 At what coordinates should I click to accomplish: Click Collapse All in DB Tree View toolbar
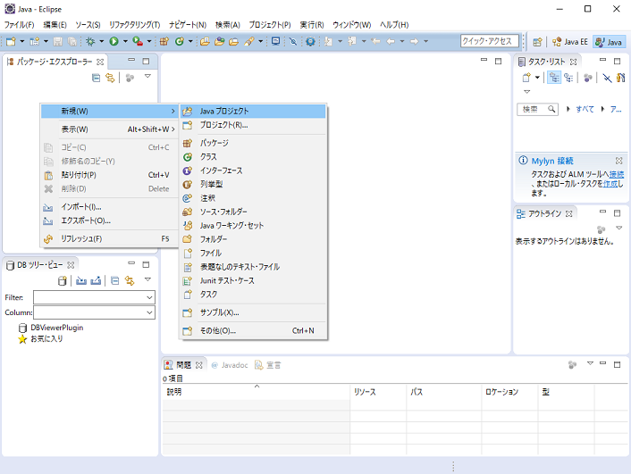[115, 280]
